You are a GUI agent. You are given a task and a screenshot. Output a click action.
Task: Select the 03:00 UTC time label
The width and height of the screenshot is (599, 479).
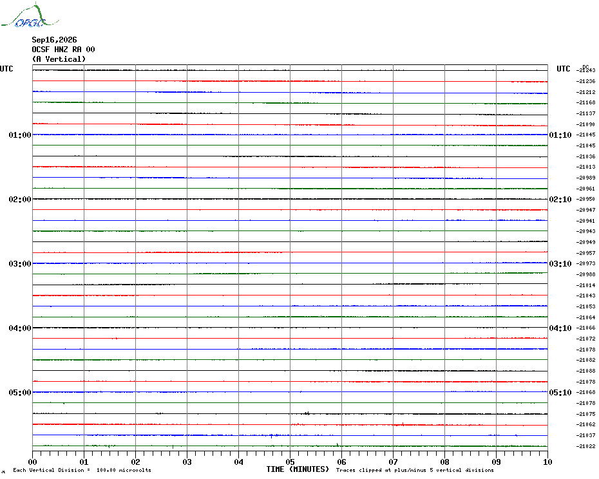(20, 263)
